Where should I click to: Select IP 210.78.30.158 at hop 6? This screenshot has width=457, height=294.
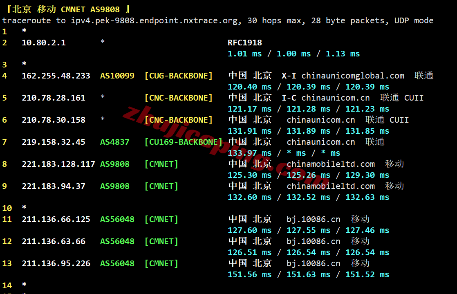(x=54, y=120)
